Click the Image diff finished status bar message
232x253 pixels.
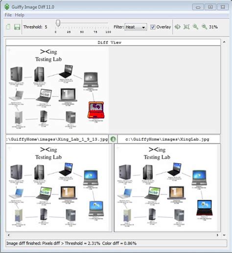click(71, 243)
